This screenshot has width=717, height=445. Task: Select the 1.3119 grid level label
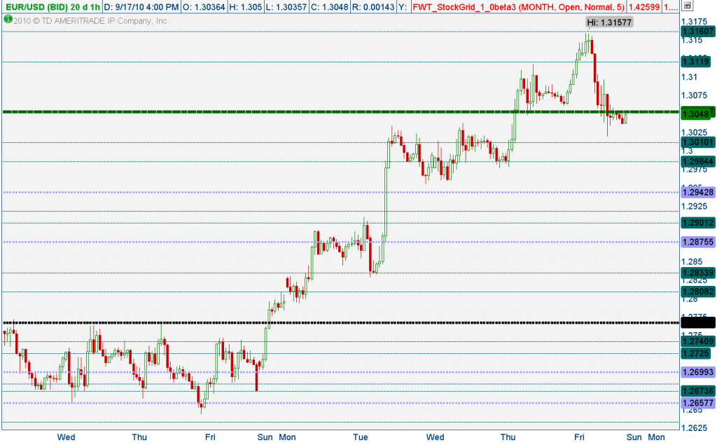click(695, 62)
